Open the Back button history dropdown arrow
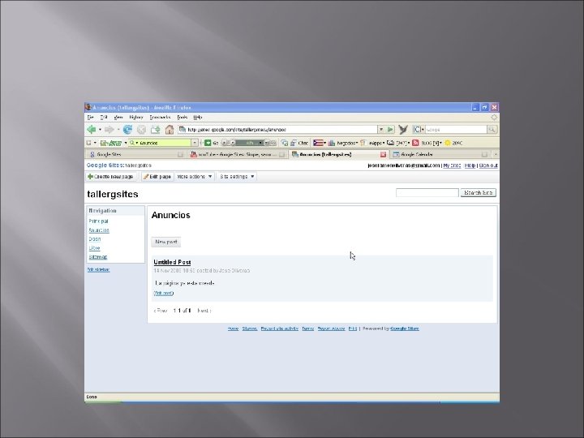584x438 pixels. point(100,130)
